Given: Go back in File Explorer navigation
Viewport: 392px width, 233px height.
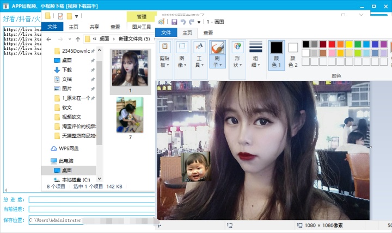Looking at the screenshot, I should 49,39.
